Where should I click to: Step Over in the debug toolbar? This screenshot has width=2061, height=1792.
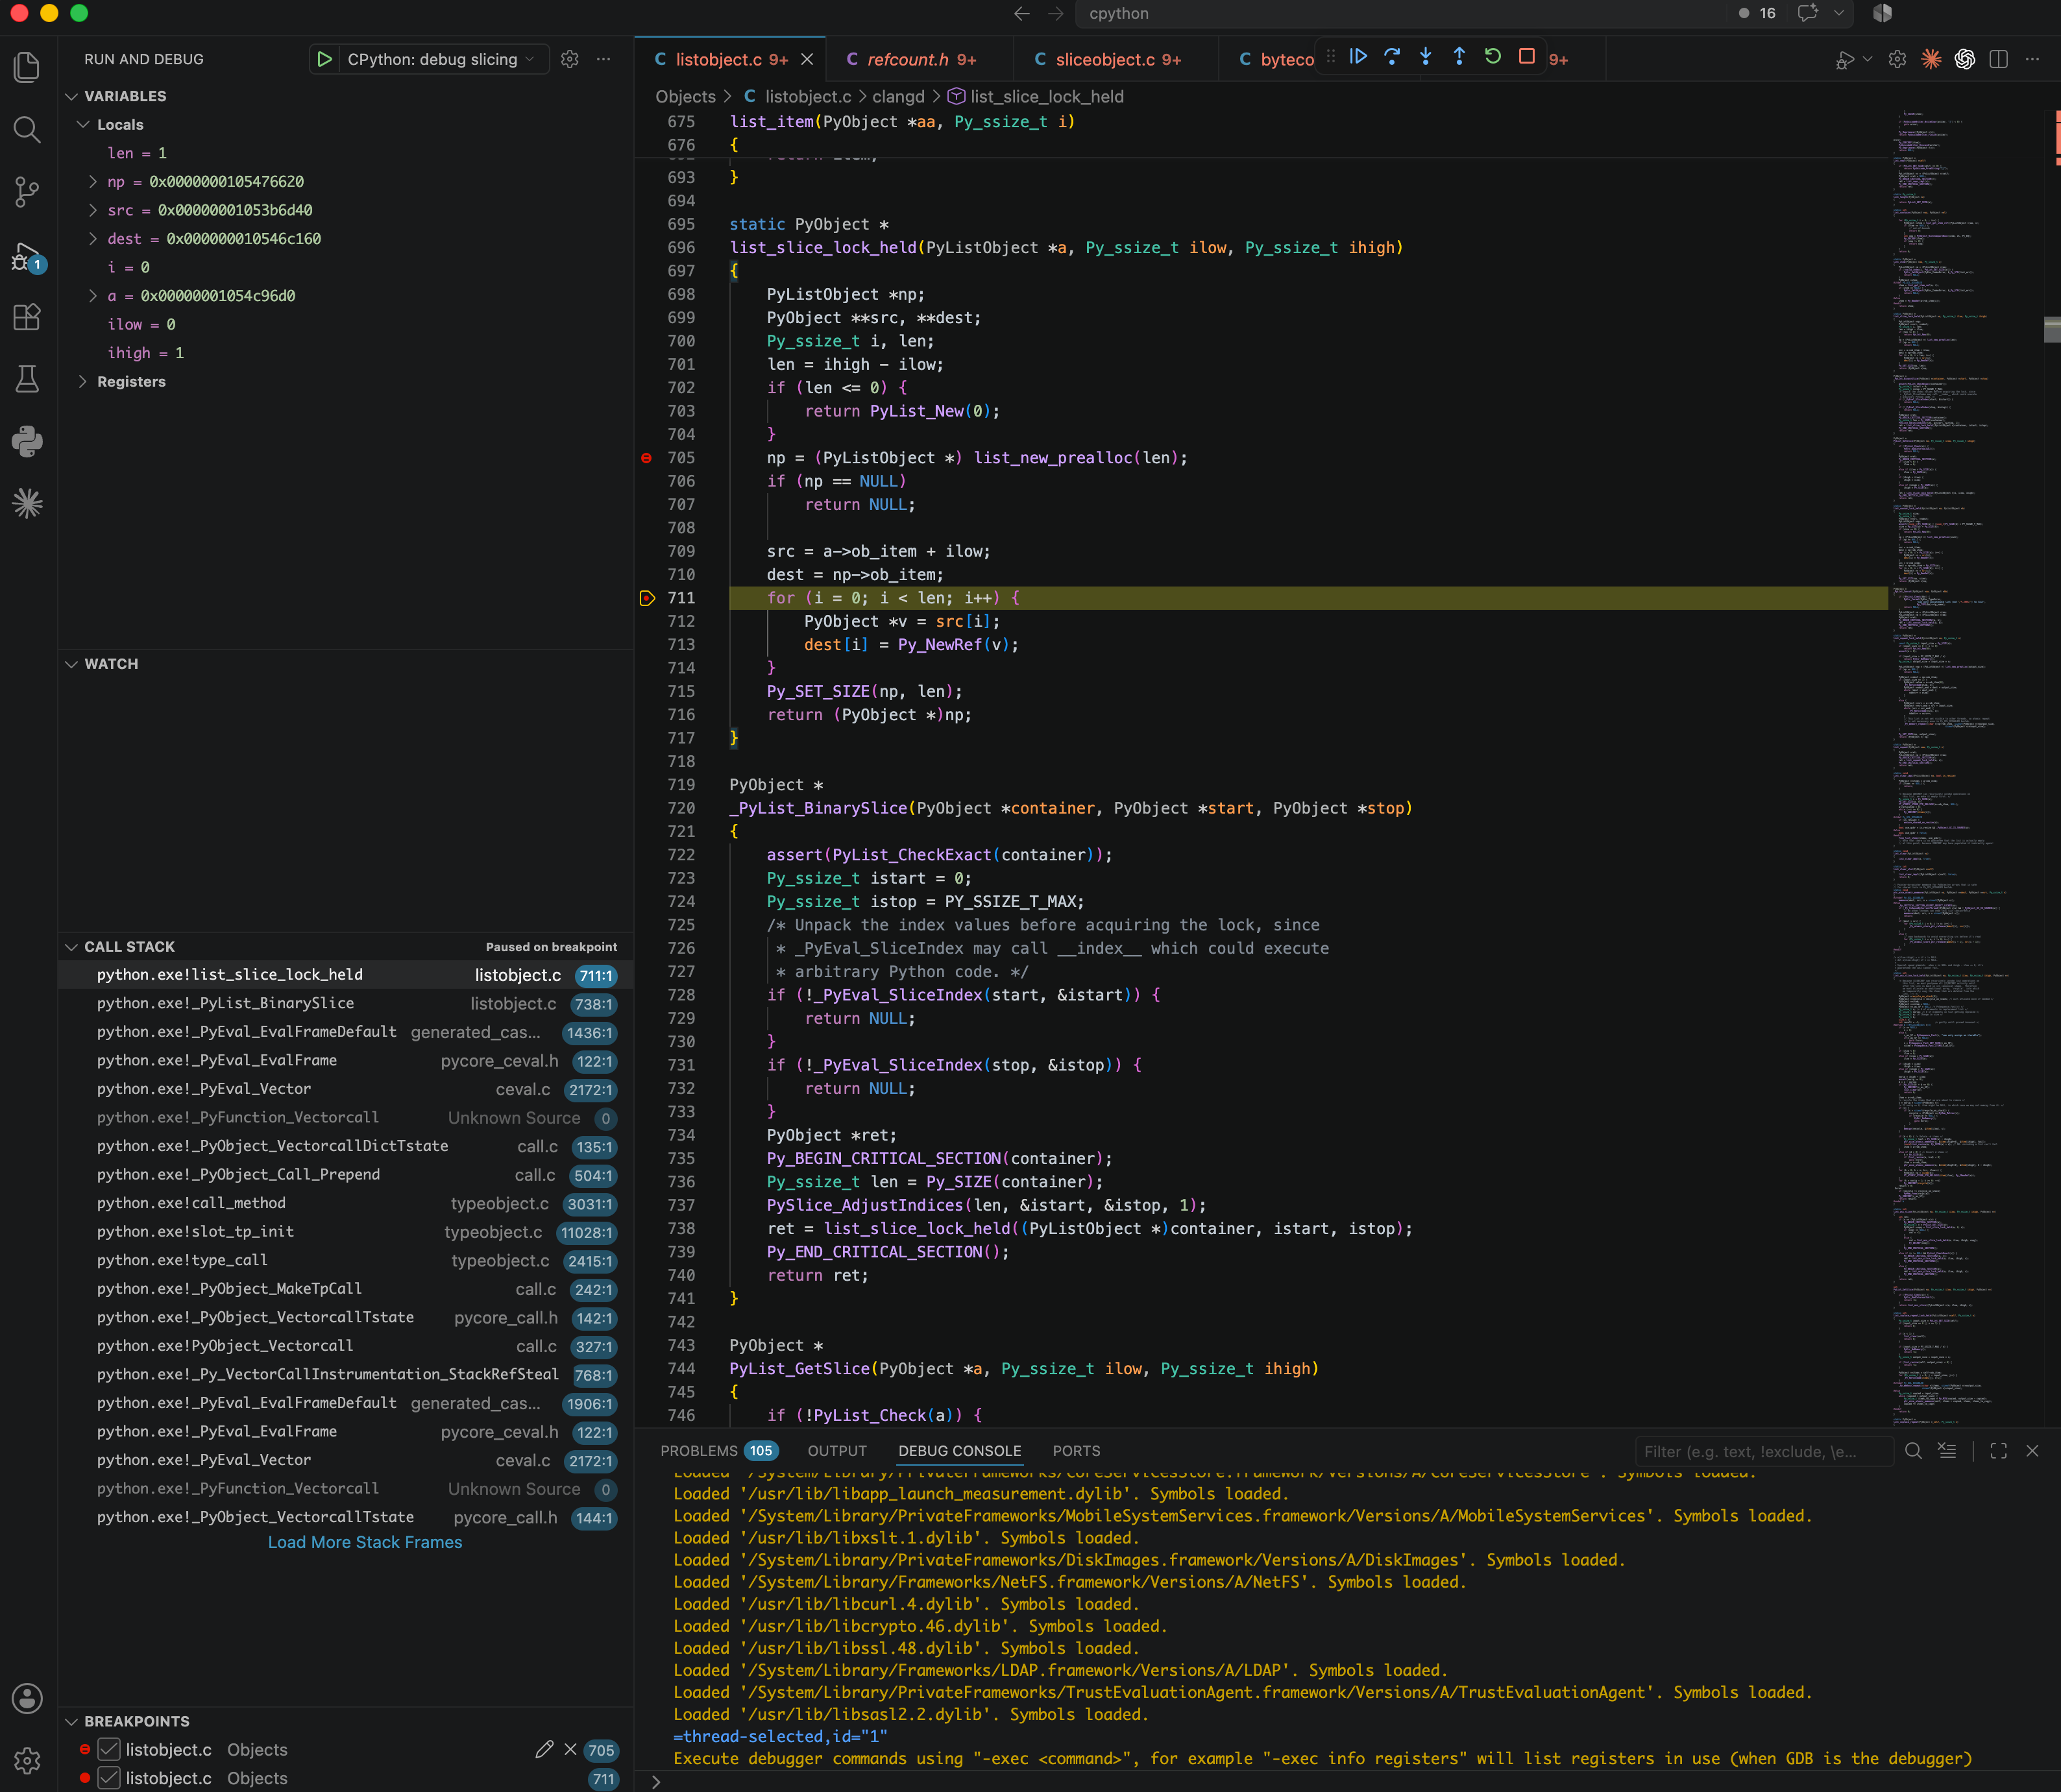pos(1392,57)
